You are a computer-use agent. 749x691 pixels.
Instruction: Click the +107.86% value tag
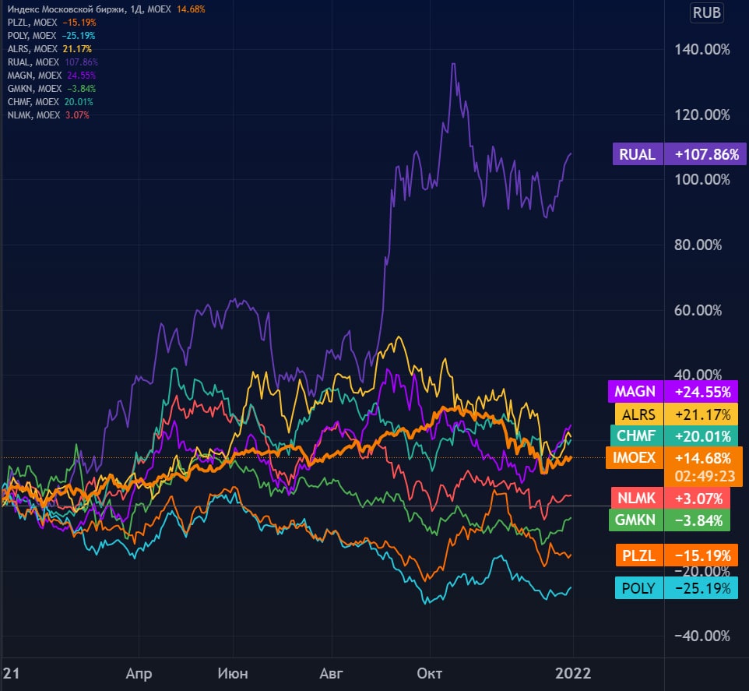705,154
